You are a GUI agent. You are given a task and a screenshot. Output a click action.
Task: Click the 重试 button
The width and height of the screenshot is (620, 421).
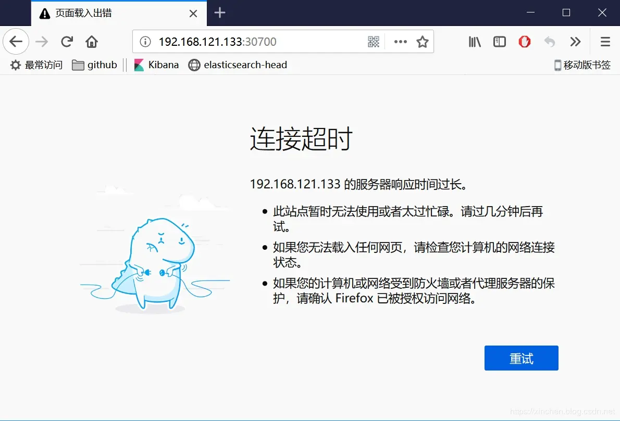(521, 358)
